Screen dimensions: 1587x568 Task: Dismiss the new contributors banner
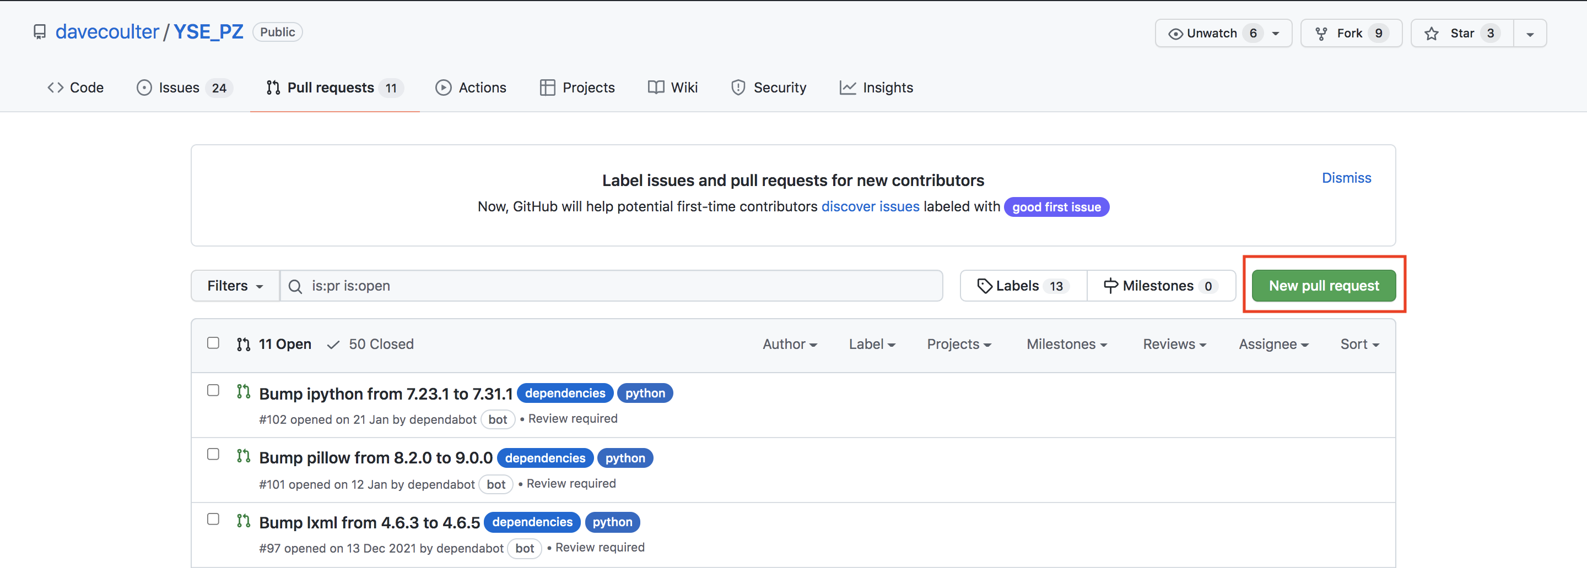(1346, 178)
